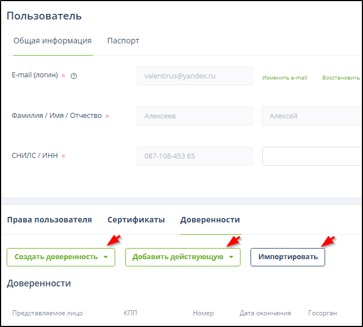Viewport: 363px width, 327px height.
Task: Click the СНИЛС field with 087-108-453 65
Action: (x=194, y=156)
